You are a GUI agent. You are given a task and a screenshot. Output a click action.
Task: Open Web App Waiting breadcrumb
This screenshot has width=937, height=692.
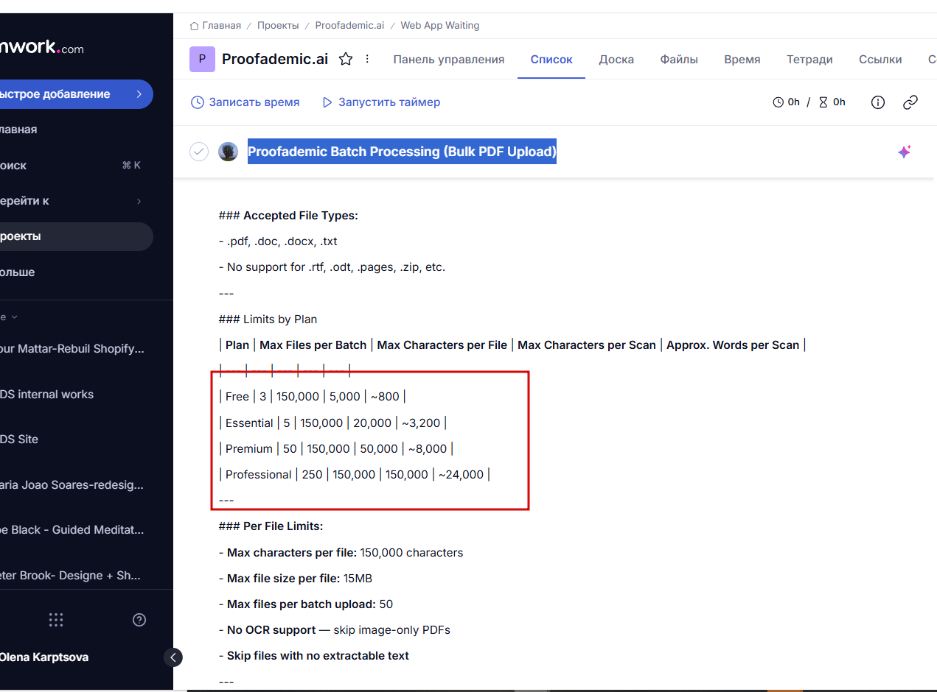(440, 26)
